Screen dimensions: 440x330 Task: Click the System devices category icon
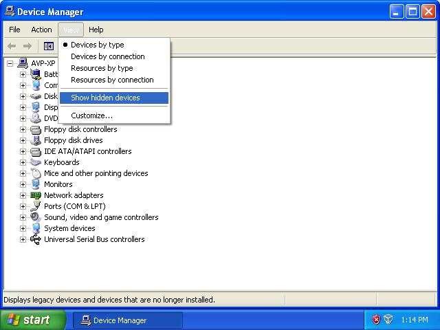[x=36, y=228]
